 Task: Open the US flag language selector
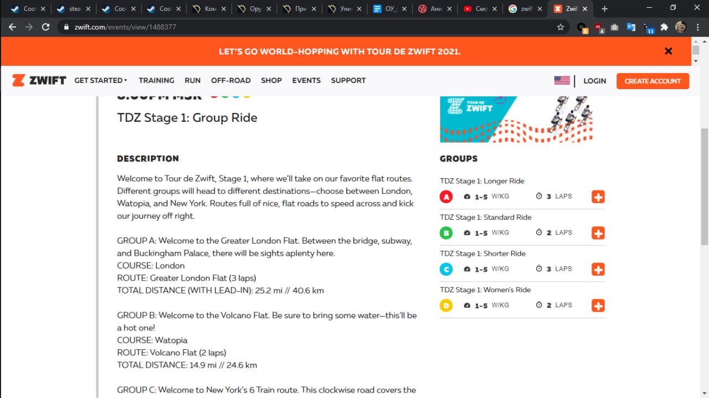point(562,80)
